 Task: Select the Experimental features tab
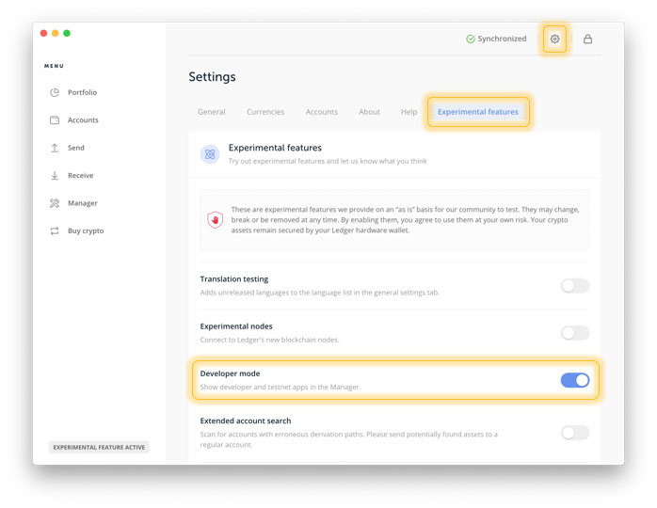(x=478, y=112)
